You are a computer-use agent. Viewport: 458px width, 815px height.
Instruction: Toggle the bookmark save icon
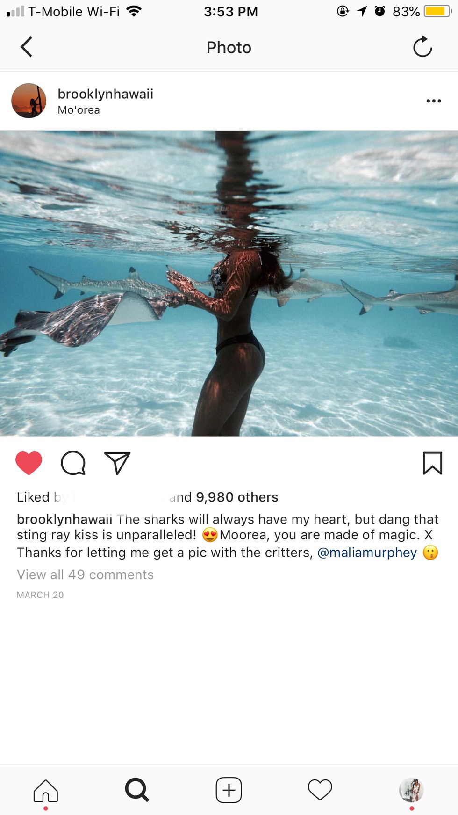click(x=432, y=463)
